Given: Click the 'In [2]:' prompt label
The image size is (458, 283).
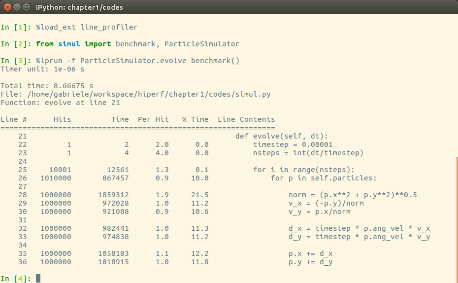Looking at the screenshot, I should [x=16, y=44].
